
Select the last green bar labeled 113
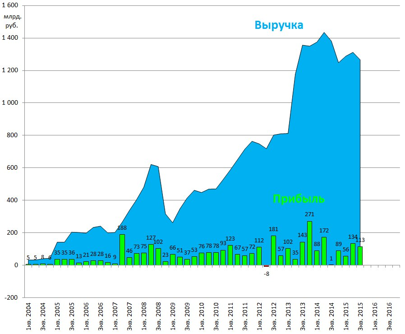pos(360,256)
